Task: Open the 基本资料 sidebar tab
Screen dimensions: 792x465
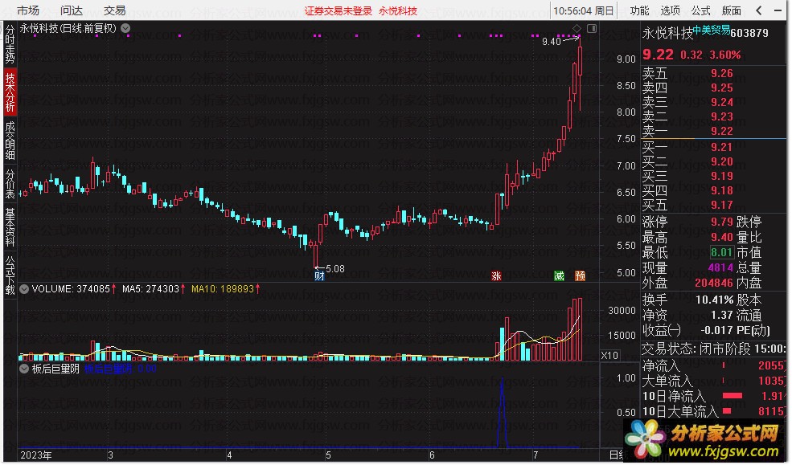Action: pos(10,227)
